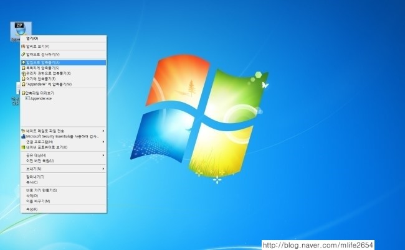405x250 pixels.
Task: Select 바로 가기 만들기(S) create shortcut
Action: coord(64,190)
